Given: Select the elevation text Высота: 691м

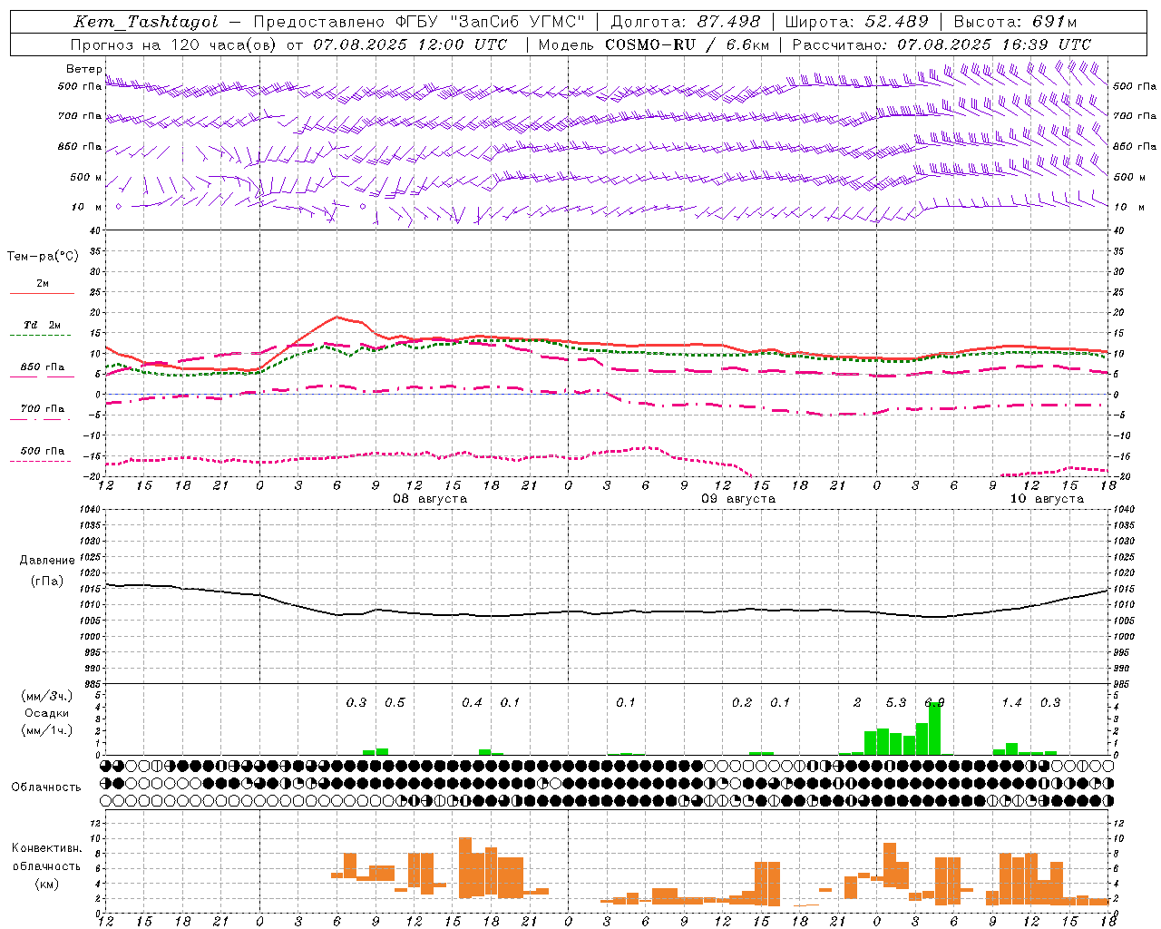Looking at the screenshot, I should click(x=1015, y=22).
